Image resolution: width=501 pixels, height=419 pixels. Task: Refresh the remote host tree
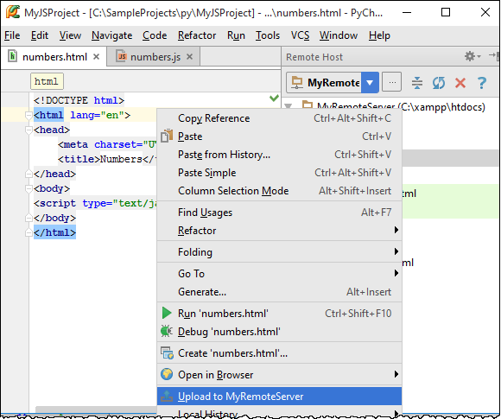(x=439, y=83)
